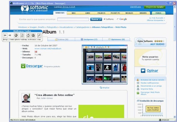Edit the URL field in MiniBrowser Toolbar
The width and height of the screenshot is (177, 122).
coord(22,40)
